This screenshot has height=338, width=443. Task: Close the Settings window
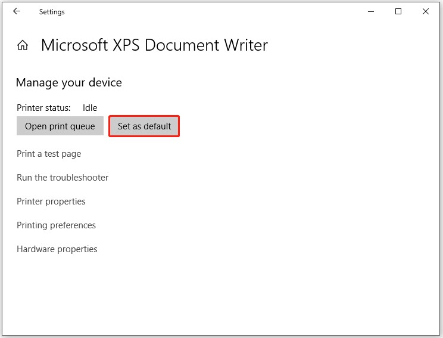pyautogui.click(x=426, y=11)
